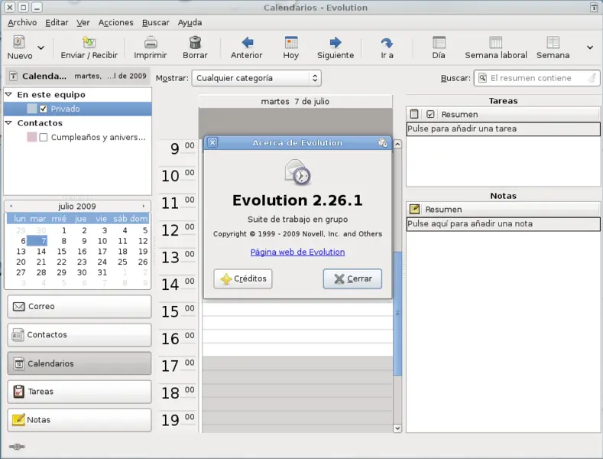Click the completed checkbox column header in Tareas
The height and width of the screenshot is (459, 603).
430,114
